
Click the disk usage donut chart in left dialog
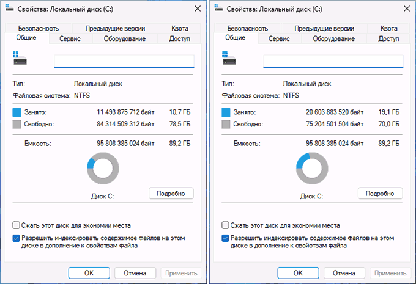click(103, 168)
